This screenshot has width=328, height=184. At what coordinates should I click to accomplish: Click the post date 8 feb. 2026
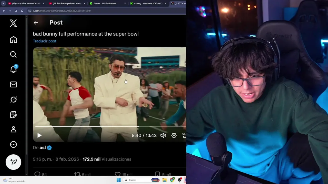[x=67, y=159]
